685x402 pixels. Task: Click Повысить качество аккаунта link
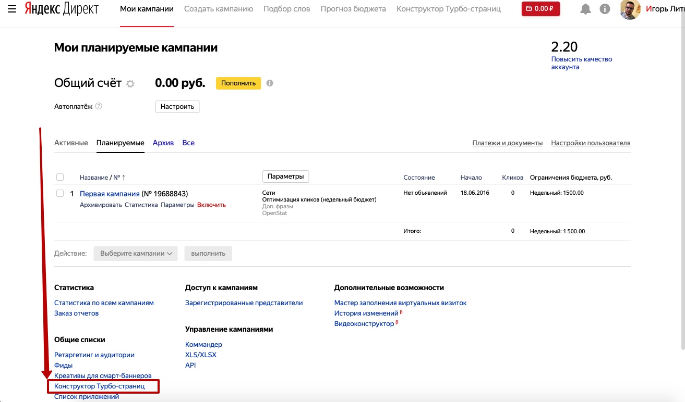tap(582, 63)
